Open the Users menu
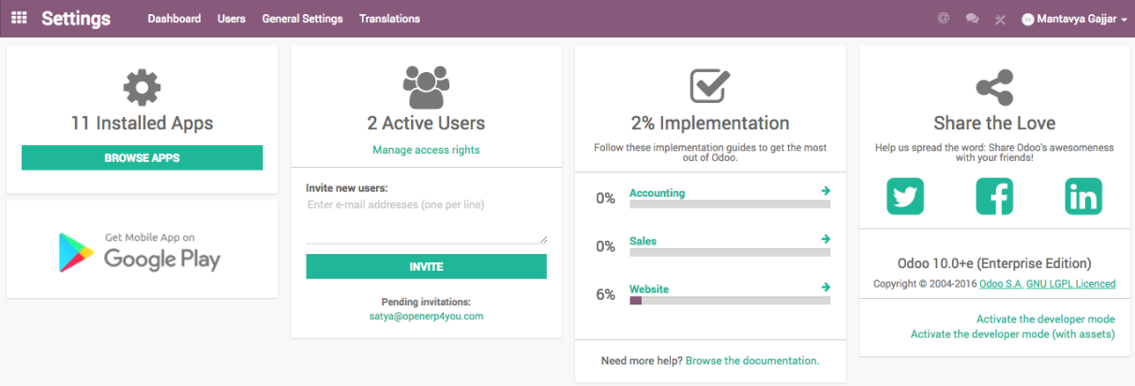1135x386 pixels. 232,19
